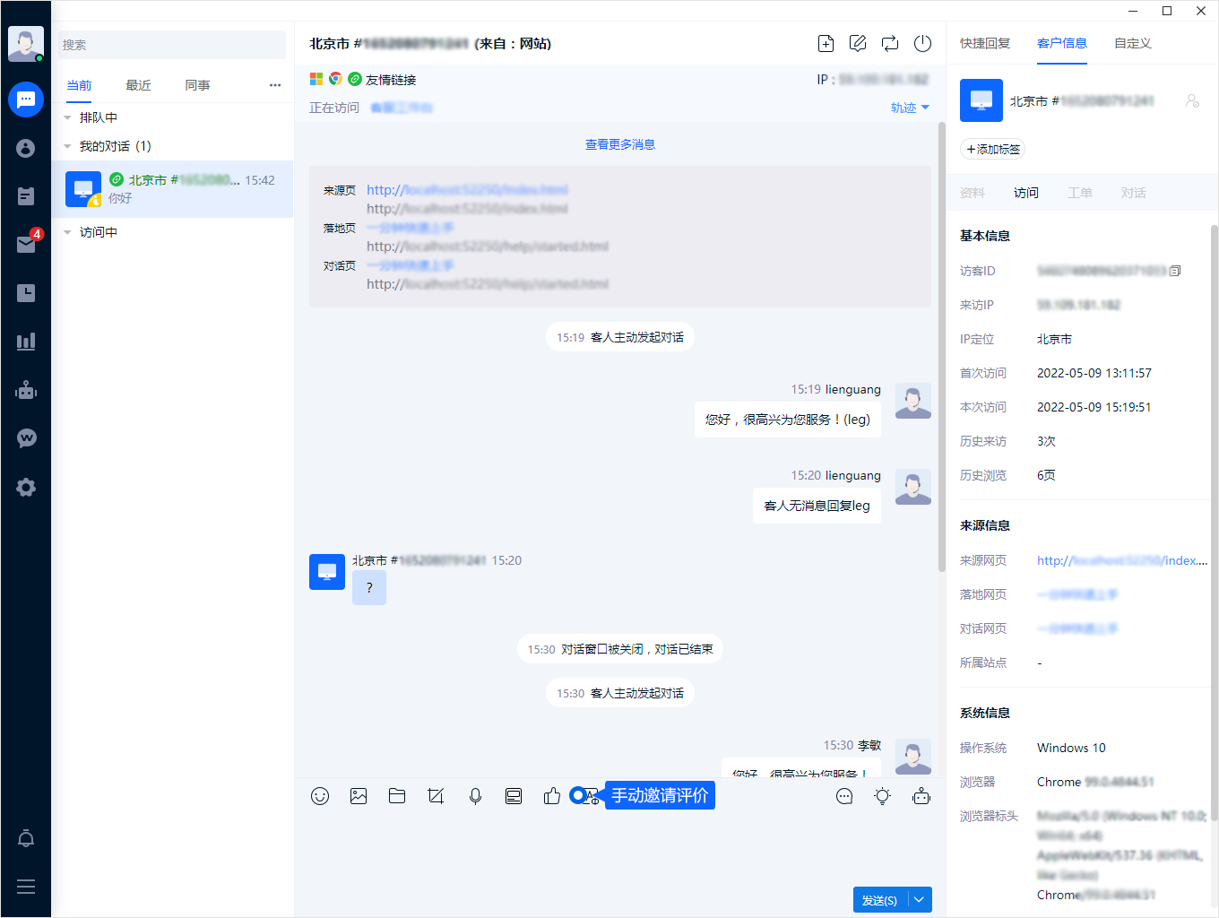Open the emoji picker in chat toolbar
This screenshot has height=918, width=1219.
point(320,796)
